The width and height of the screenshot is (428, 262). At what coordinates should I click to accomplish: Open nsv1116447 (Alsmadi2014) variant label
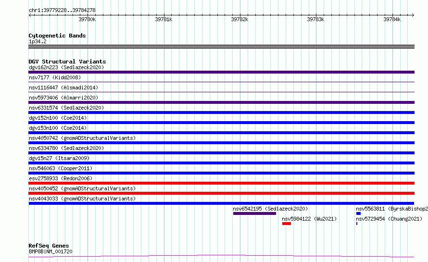(63, 87)
